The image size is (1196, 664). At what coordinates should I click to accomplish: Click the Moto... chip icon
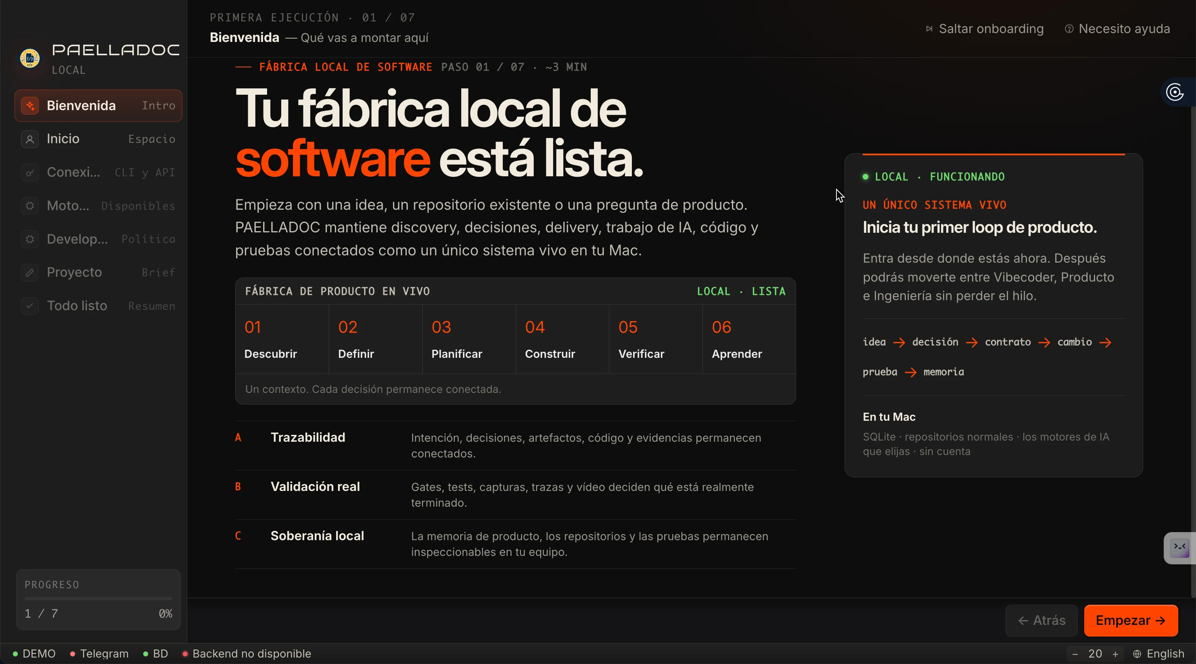pyautogui.click(x=30, y=206)
